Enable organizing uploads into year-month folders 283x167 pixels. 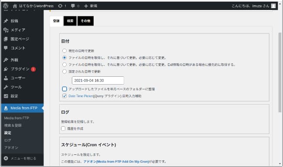coord(64,89)
